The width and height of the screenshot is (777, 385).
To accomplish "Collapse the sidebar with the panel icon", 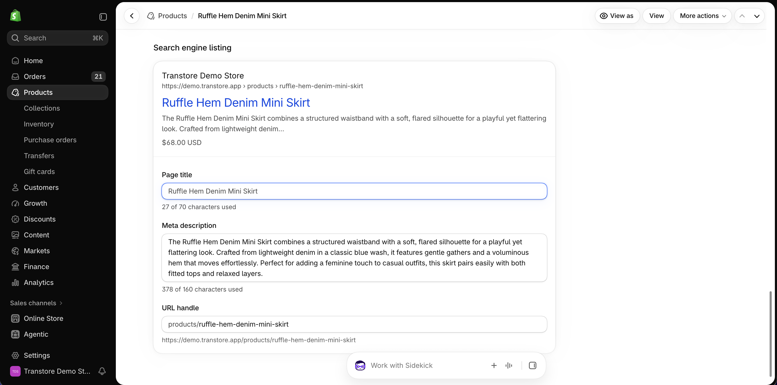I will point(103,17).
